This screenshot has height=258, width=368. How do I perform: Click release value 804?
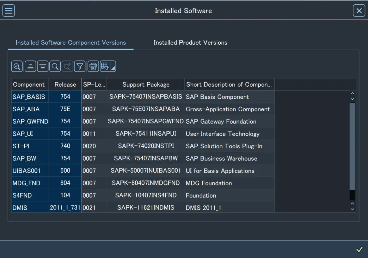(65, 183)
